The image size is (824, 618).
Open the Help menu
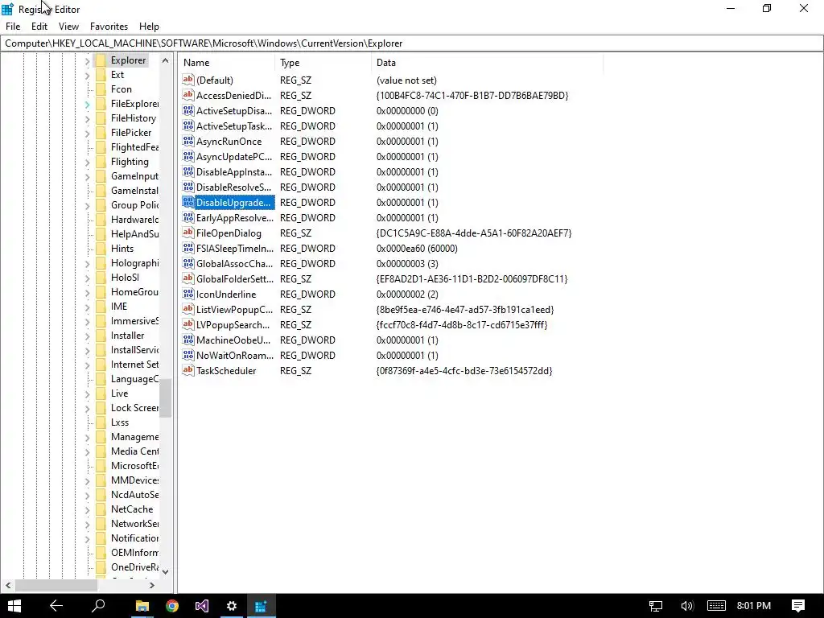[149, 27]
